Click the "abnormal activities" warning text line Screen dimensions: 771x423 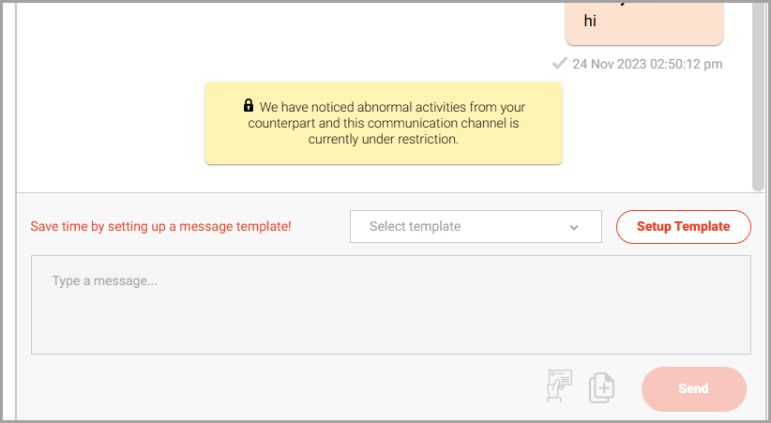(392, 107)
